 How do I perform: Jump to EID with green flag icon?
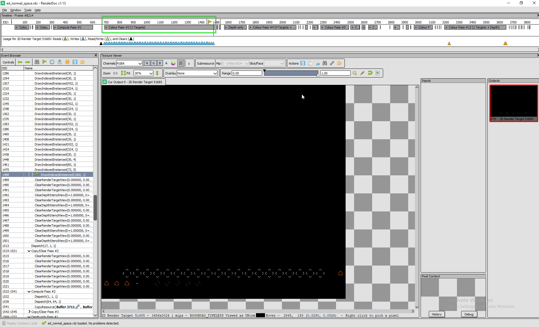(45, 62)
